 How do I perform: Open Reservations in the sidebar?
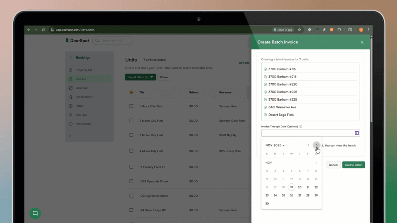click(x=84, y=97)
